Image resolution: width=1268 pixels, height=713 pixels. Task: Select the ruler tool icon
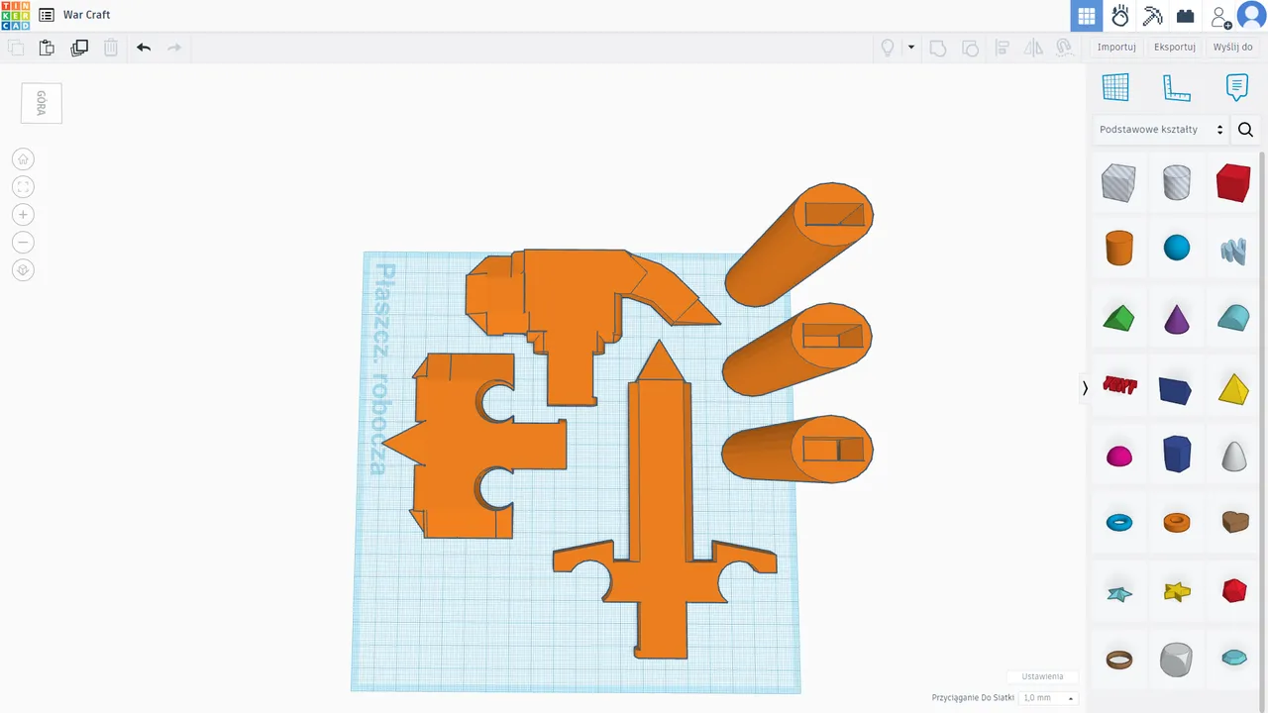tap(1176, 87)
